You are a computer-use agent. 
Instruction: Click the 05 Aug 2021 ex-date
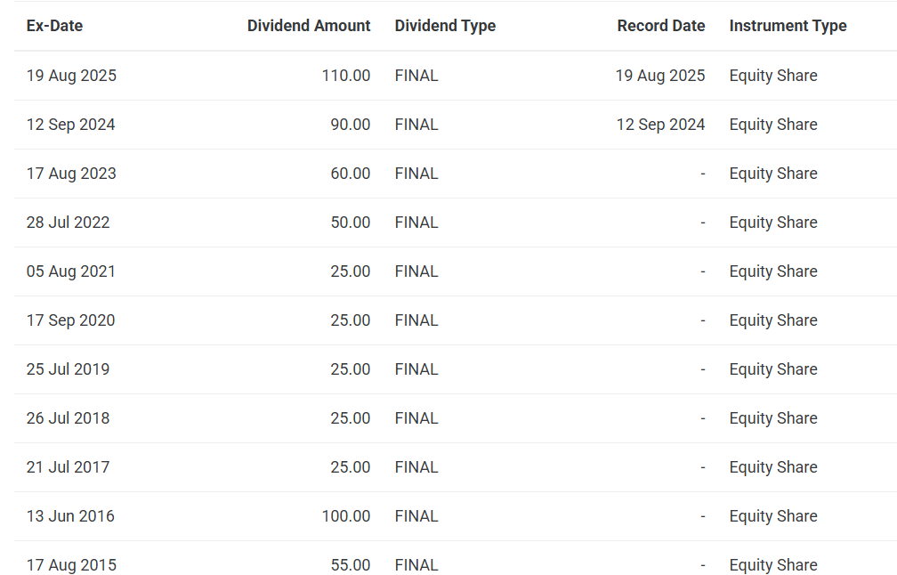point(71,271)
